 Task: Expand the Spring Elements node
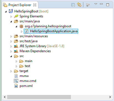(x=11, y=17)
